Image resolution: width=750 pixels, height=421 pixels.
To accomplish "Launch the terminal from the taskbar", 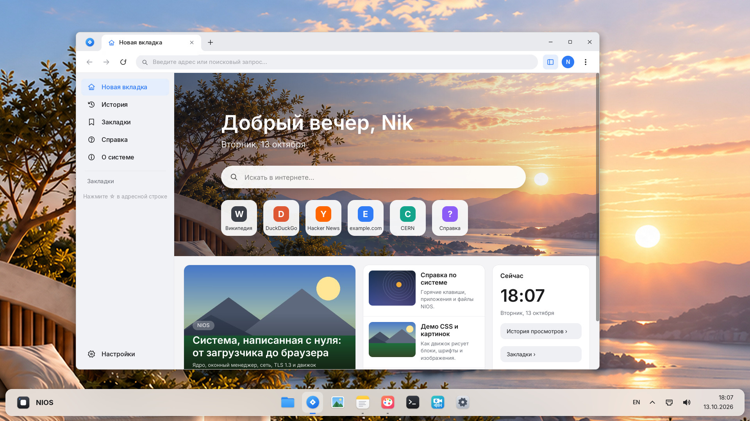I will [413, 402].
